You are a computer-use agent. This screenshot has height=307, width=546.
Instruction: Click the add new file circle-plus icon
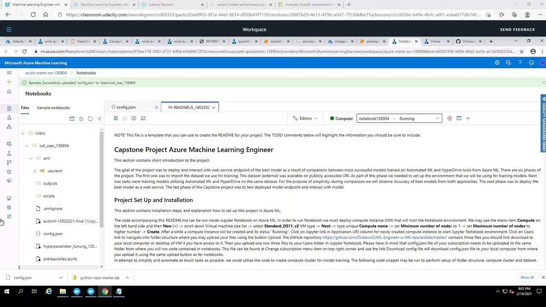[81, 119]
